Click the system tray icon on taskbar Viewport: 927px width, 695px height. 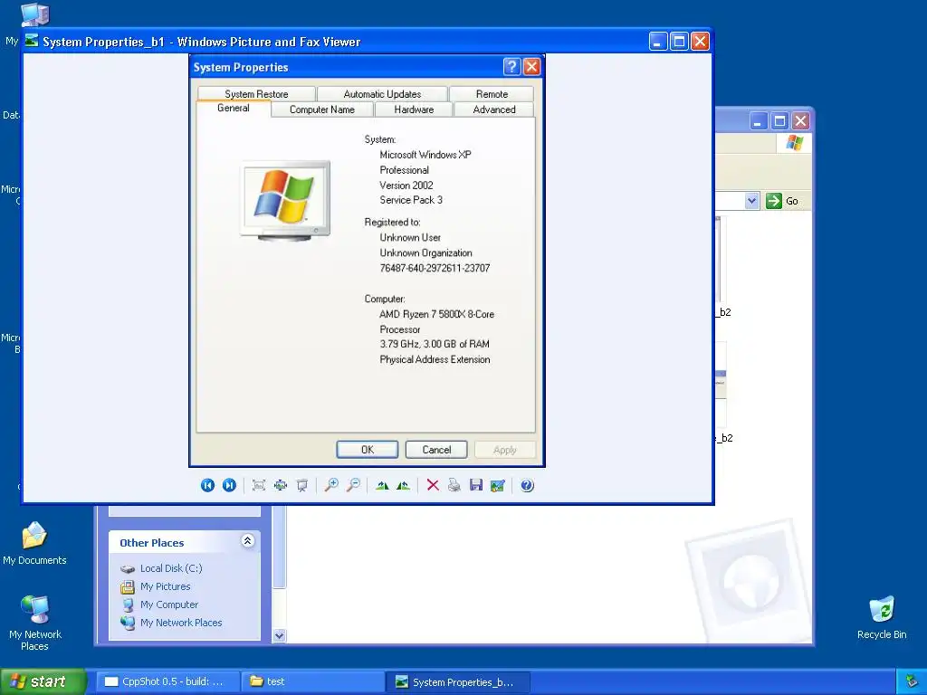pyautogui.click(x=912, y=681)
